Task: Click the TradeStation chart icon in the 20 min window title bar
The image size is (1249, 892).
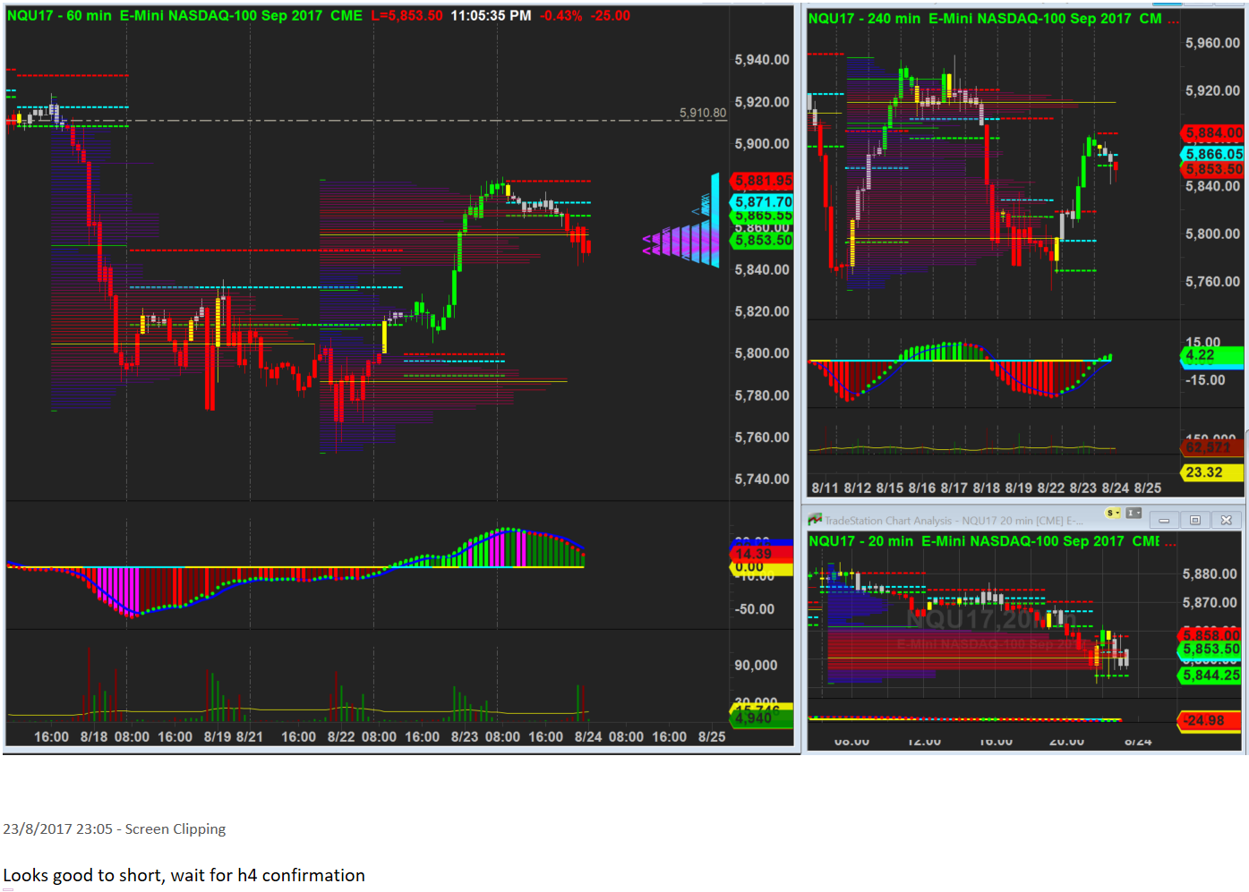Action: coord(815,520)
